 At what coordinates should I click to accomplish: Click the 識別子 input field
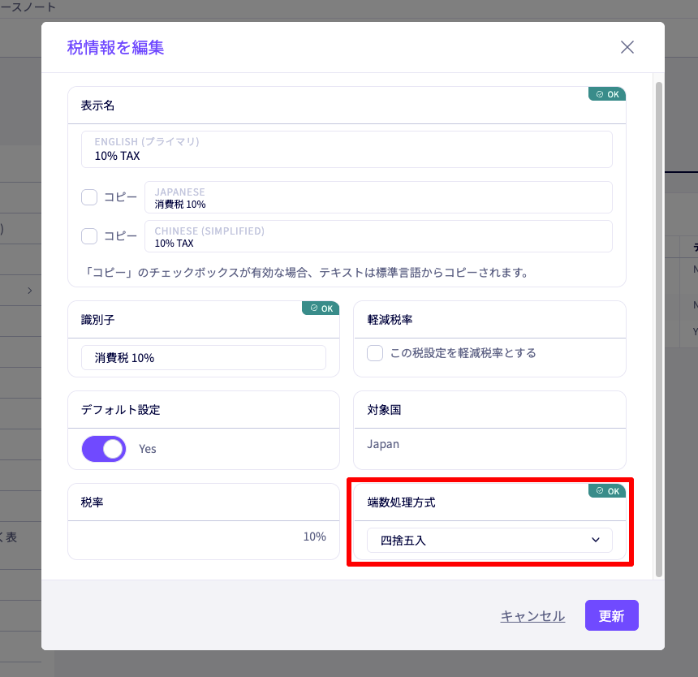point(203,358)
